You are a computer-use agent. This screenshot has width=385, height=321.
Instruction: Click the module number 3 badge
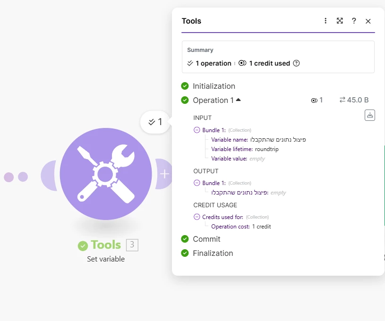[x=132, y=245]
